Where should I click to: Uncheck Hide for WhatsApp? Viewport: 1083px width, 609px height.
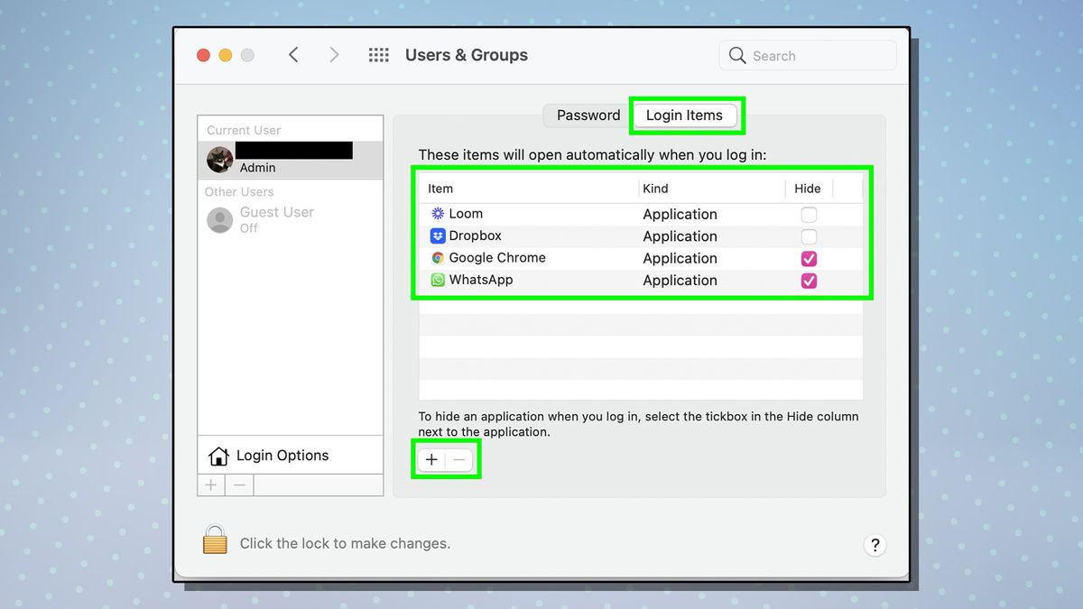[x=809, y=280]
